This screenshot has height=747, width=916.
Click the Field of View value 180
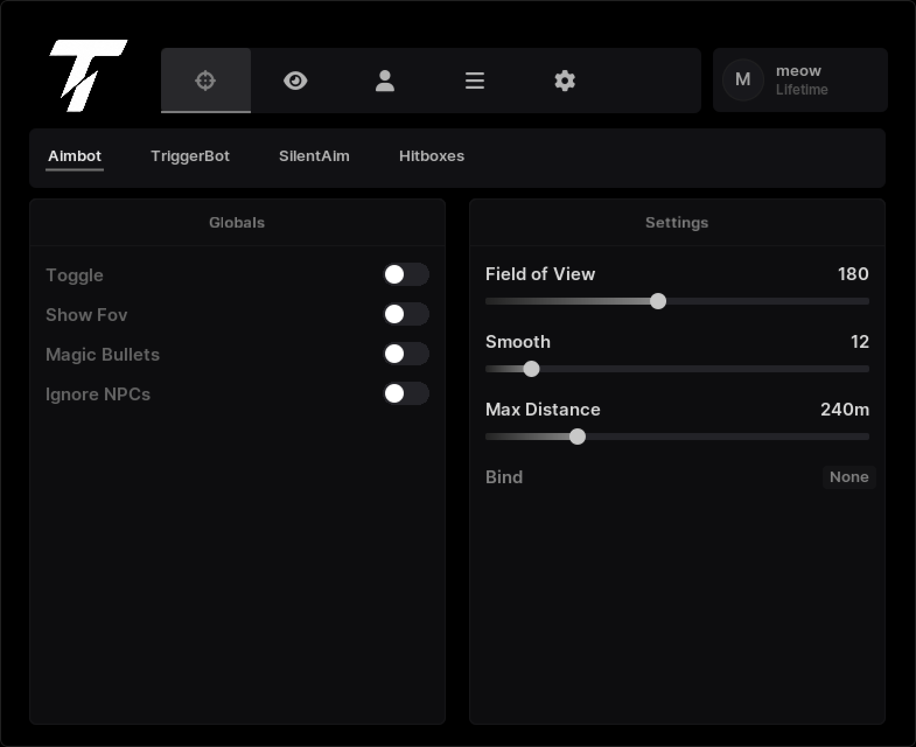[x=853, y=274]
